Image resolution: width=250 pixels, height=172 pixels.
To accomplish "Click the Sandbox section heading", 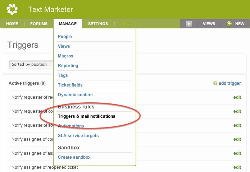I will (69, 148).
